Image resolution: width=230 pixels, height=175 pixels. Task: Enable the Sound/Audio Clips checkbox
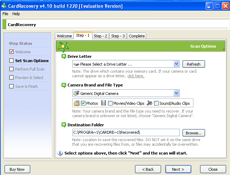156,103
